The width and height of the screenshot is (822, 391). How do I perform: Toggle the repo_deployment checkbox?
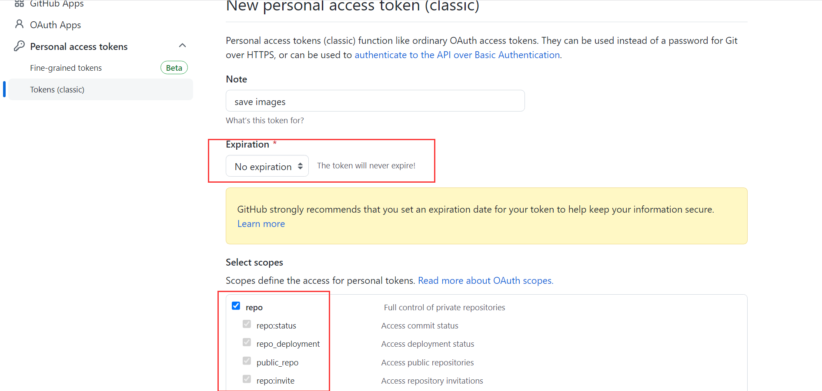(247, 342)
